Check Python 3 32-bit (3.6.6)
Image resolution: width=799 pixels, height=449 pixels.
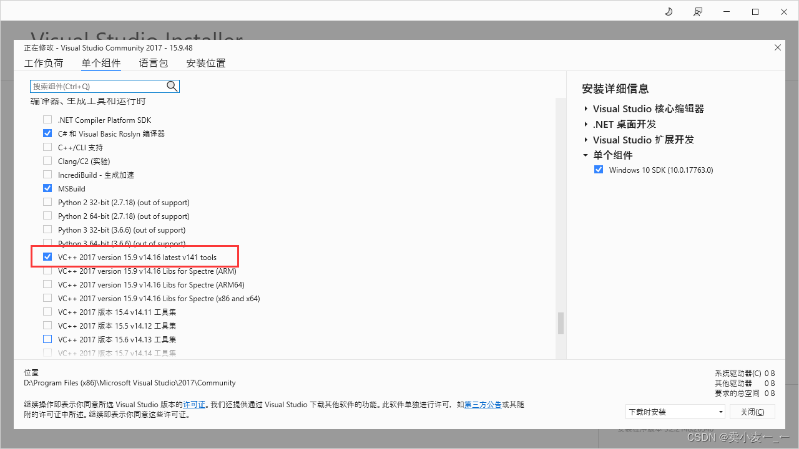(x=47, y=229)
